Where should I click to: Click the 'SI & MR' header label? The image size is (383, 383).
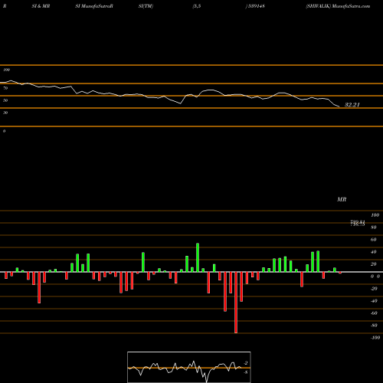(x=41, y=6)
